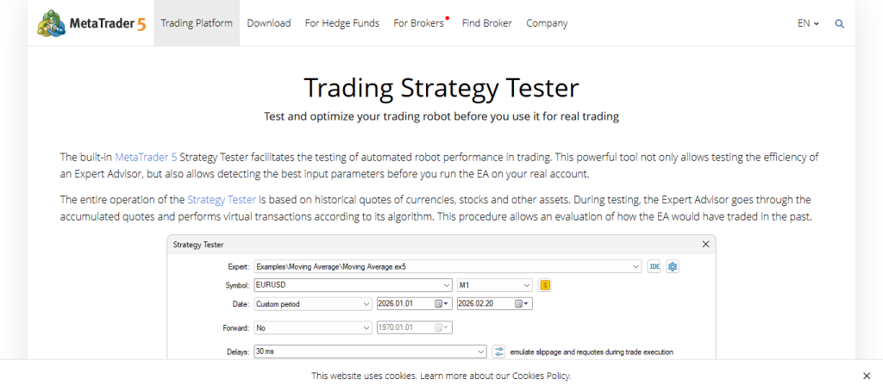The height and width of the screenshot is (392, 883).
Task: Open calendar for end date 2026.02.20
Action: coord(522,304)
